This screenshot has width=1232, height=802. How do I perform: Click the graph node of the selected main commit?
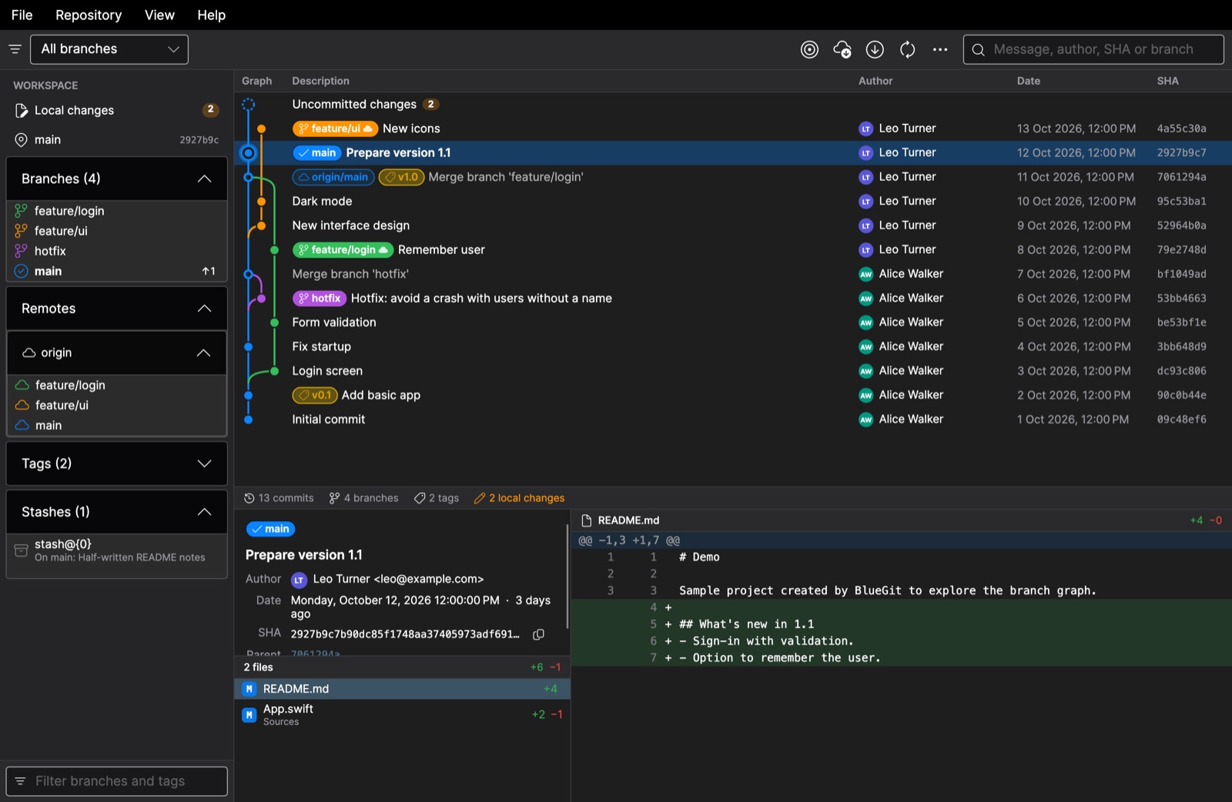point(248,152)
